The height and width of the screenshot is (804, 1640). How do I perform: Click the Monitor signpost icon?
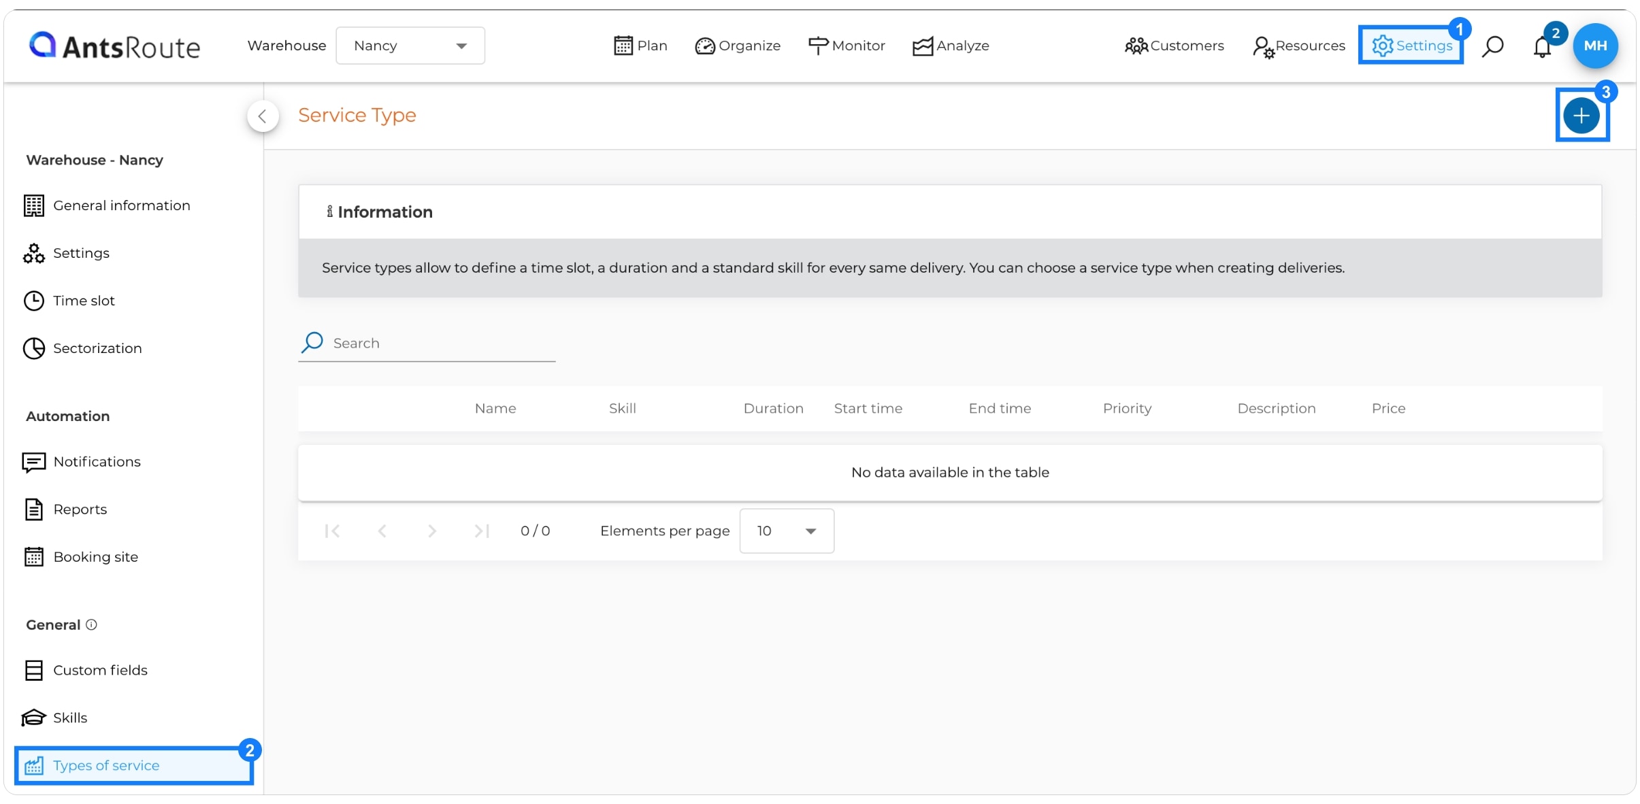818,46
